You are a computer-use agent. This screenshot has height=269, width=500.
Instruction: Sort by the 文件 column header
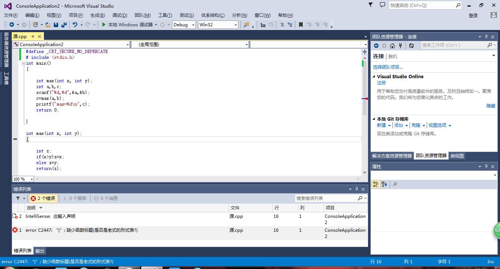(251, 208)
